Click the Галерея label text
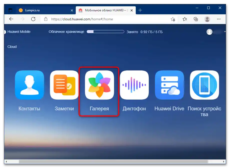 (x=99, y=109)
